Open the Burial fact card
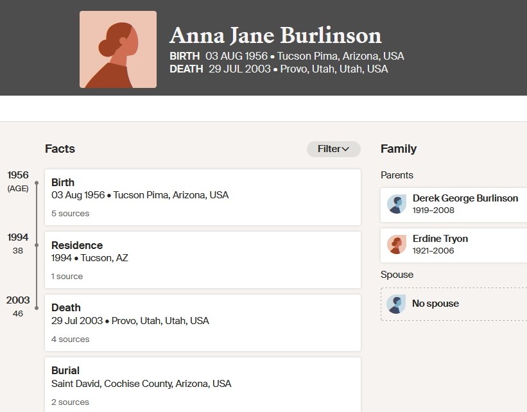Image resolution: width=527 pixels, height=412 pixels. coord(202,377)
